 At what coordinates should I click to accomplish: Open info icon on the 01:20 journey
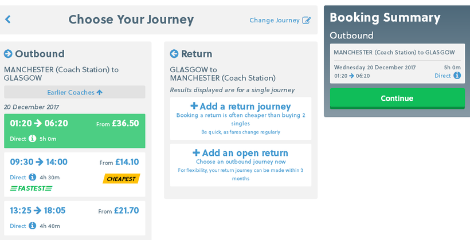(x=32, y=139)
